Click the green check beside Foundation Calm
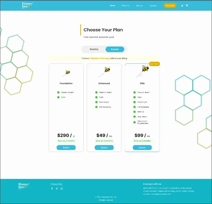The image size is (212, 204). (x=58, y=97)
